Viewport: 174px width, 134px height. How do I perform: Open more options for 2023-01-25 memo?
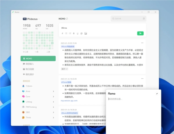[142, 43]
